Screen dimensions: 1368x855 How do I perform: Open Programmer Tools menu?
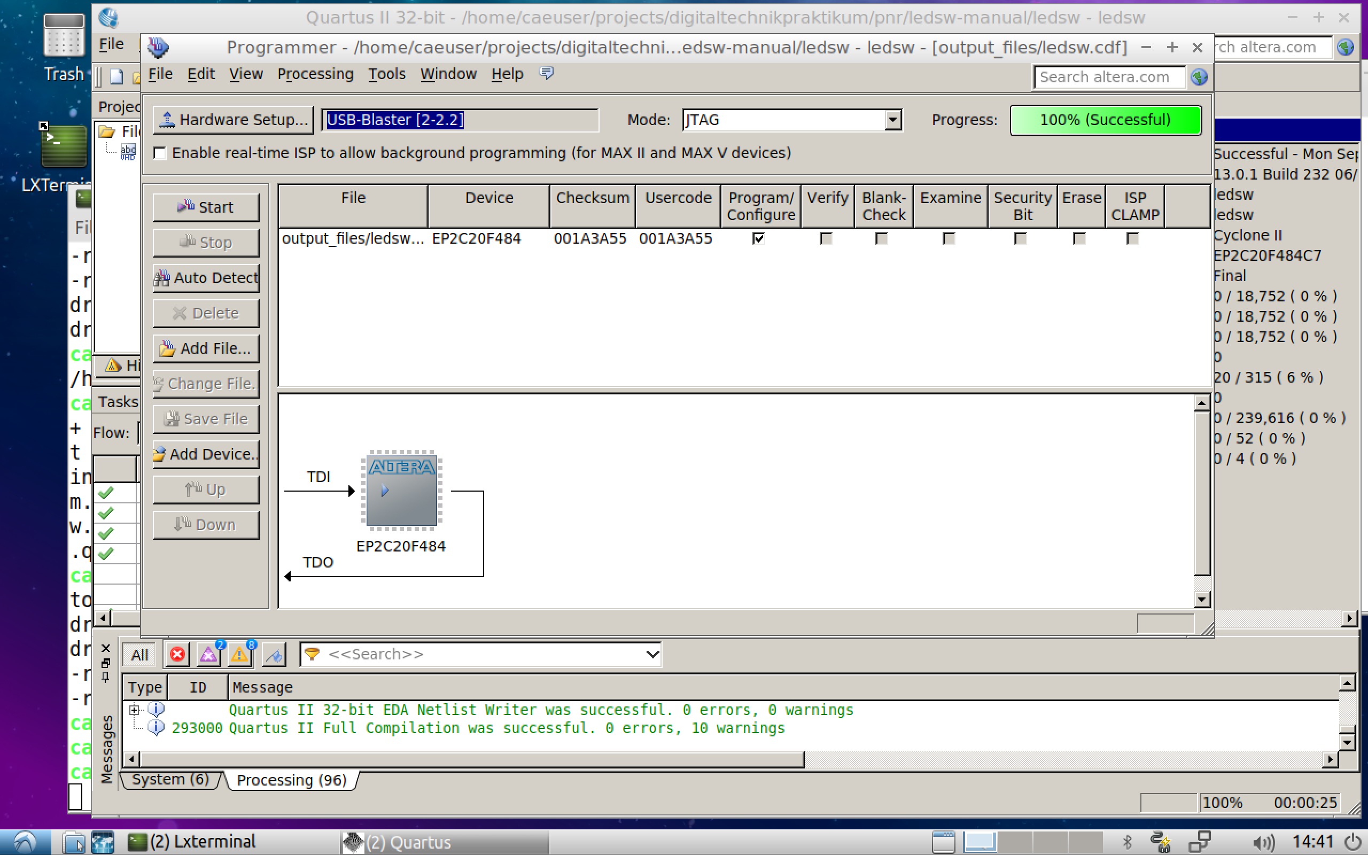click(x=387, y=74)
